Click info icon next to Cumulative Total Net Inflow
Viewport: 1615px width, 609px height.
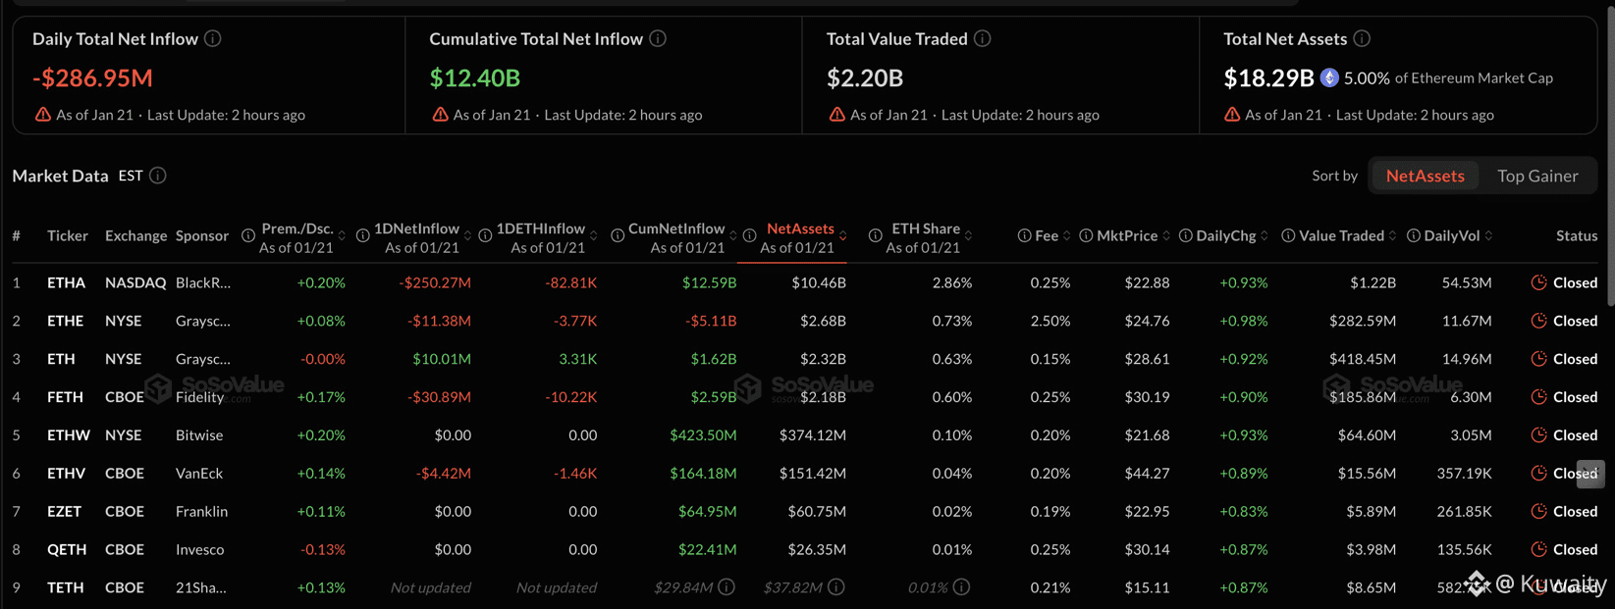coord(658,39)
